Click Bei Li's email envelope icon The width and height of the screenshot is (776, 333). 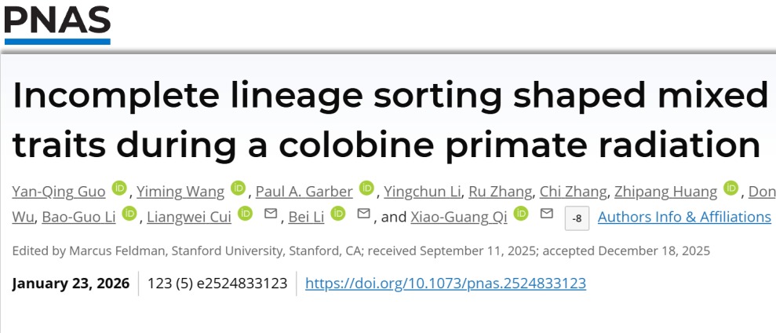[x=363, y=214]
